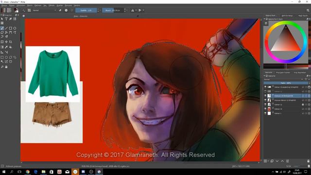311x175 pixels.
Task: Delete the selected layer with trash icon
Action: [x=308, y=161]
